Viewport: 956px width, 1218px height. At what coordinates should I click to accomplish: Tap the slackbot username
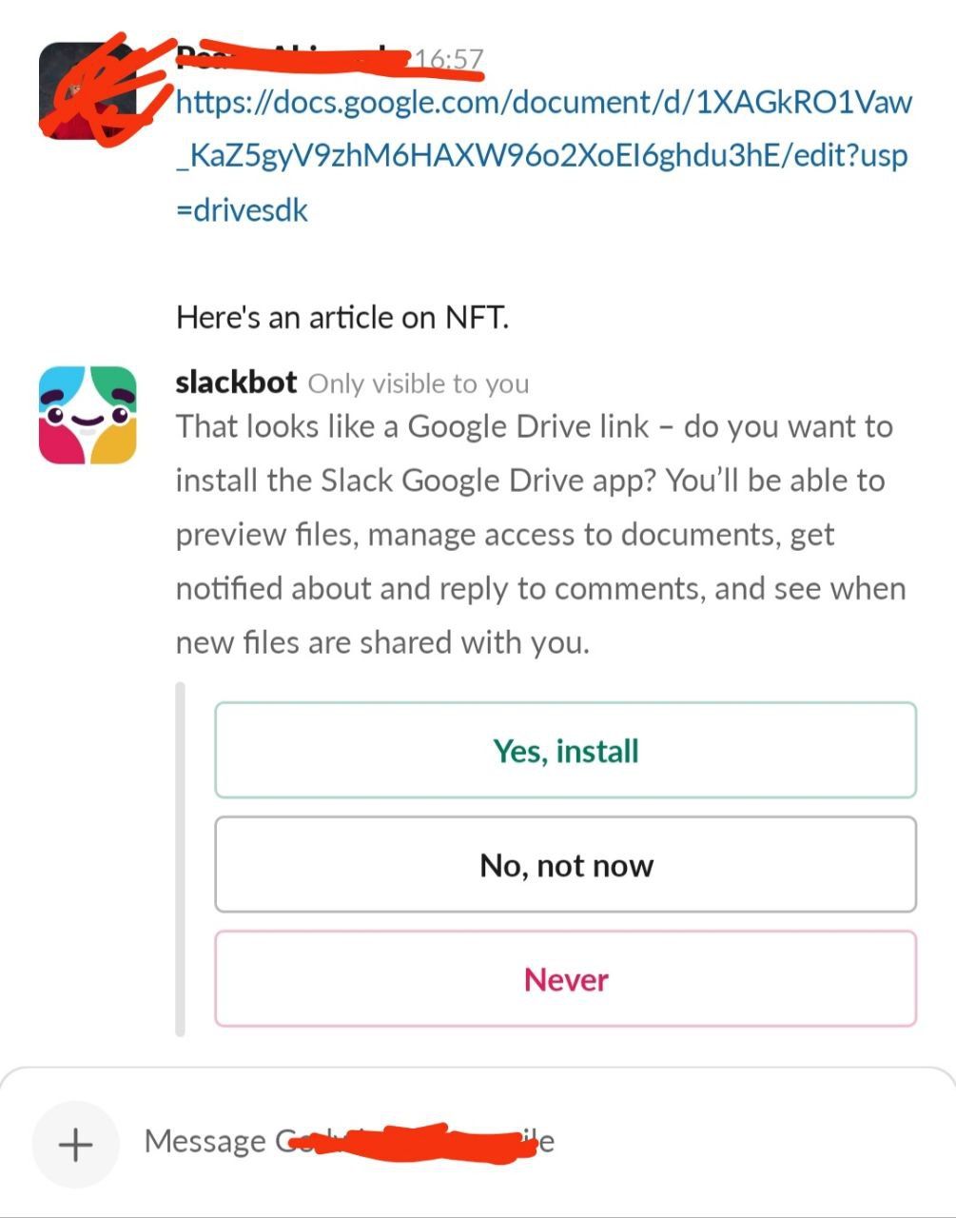pyautogui.click(x=236, y=383)
